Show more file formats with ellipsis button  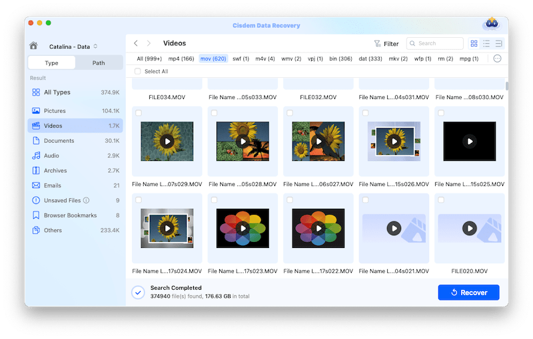(497, 58)
